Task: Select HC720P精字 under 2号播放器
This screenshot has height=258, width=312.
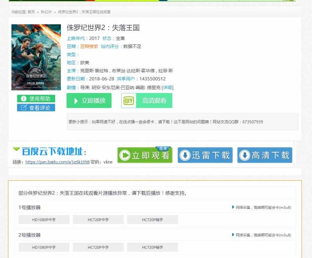Action: pyautogui.click(x=153, y=247)
